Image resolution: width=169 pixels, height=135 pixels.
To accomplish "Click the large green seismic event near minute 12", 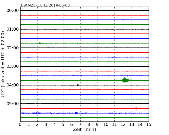I will [x=125, y=80].
